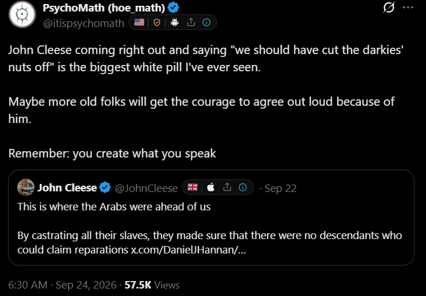
Task: Click the orange shield icon in author badge bar
Action: pos(157,22)
